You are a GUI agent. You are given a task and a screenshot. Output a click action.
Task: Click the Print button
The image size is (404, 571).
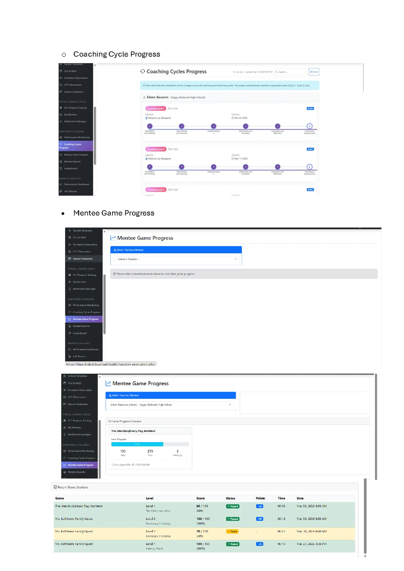click(x=314, y=72)
